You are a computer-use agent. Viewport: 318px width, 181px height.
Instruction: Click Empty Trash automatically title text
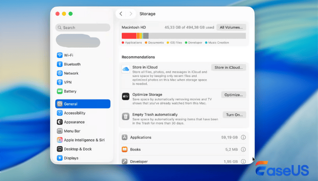coord(155,114)
